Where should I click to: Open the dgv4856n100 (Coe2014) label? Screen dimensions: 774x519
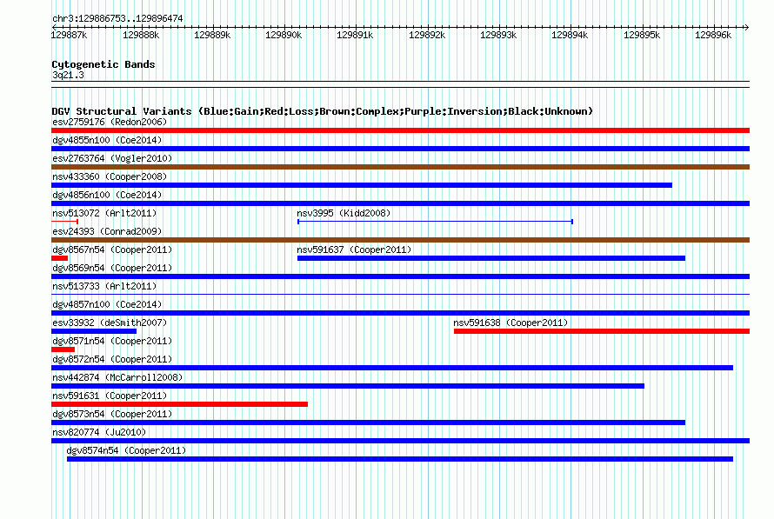pyautogui.click(x=107, y=195)
